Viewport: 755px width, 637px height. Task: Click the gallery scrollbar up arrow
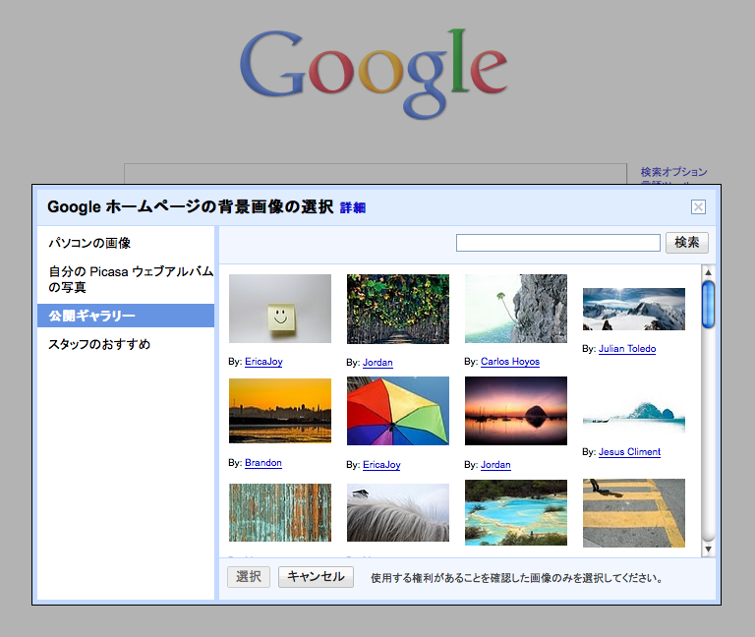(708, 272)
